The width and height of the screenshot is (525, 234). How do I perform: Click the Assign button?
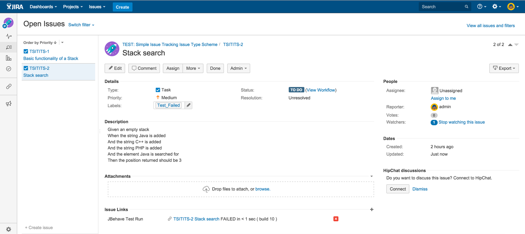pos(173,68)
